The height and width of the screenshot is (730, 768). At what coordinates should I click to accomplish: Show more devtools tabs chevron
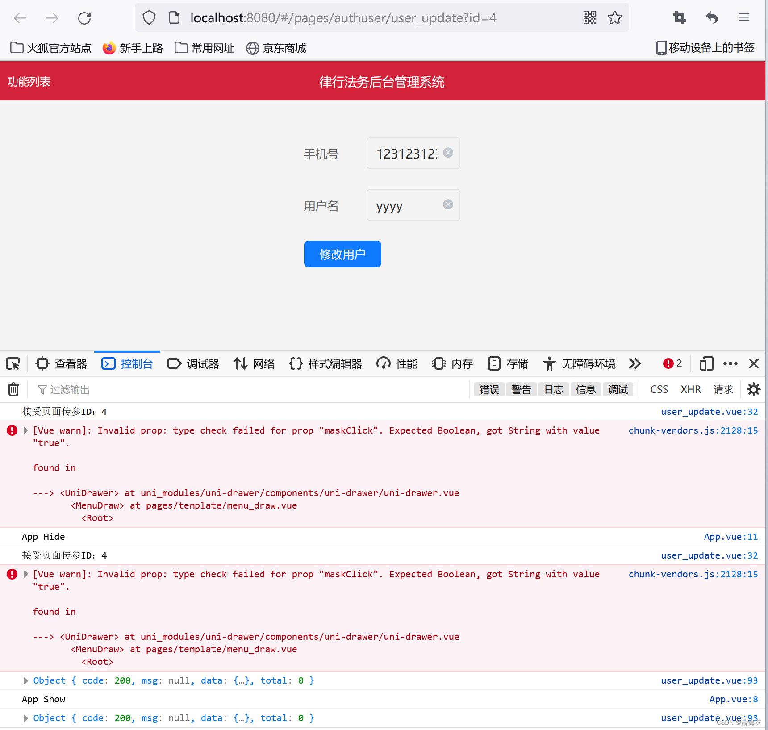(635, 363)
